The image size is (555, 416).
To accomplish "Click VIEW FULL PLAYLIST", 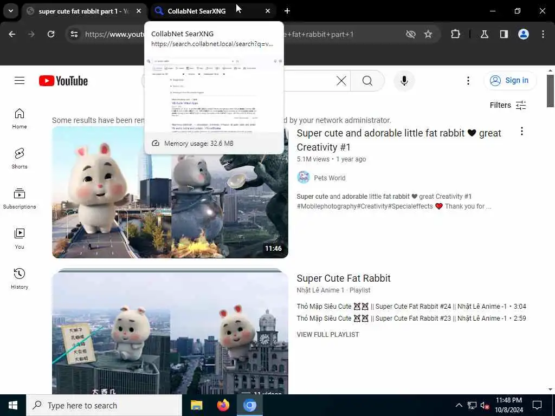I will 328,335.
